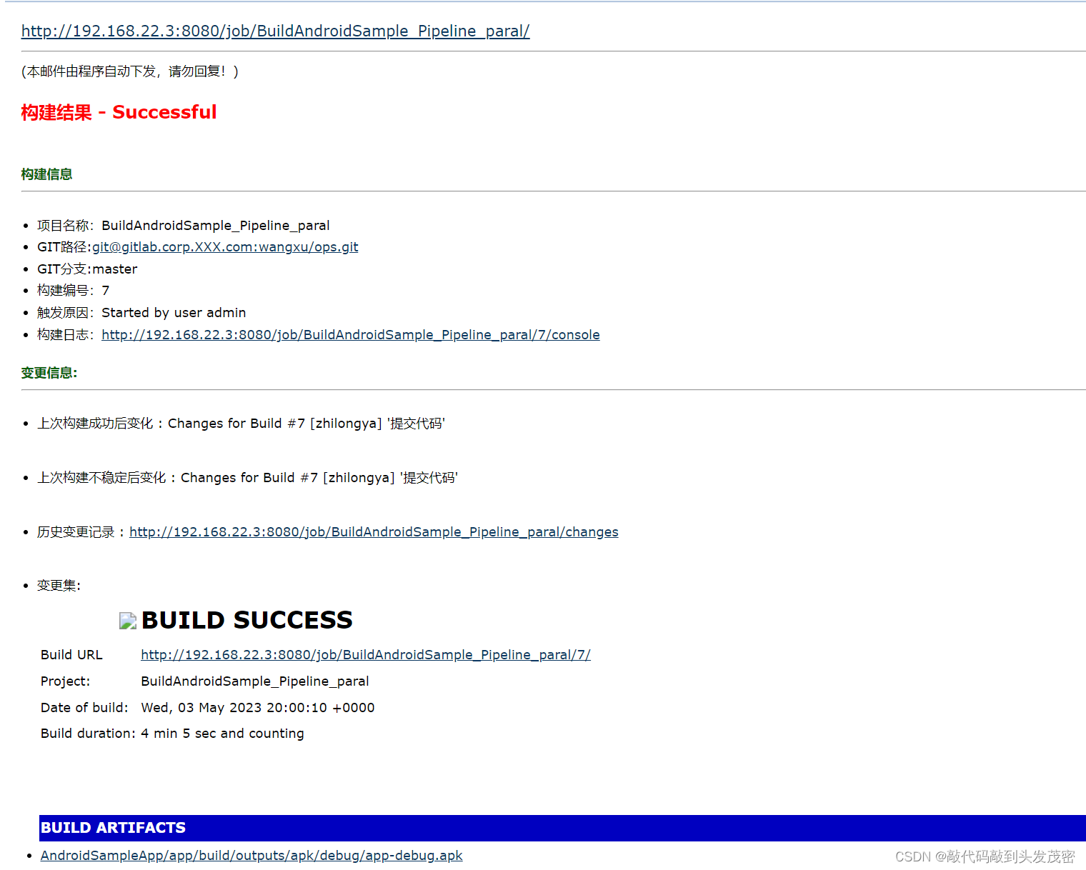
Task: Click the 'BUILD ARTIFACTS' blue header bar
Action: (562, 828)
